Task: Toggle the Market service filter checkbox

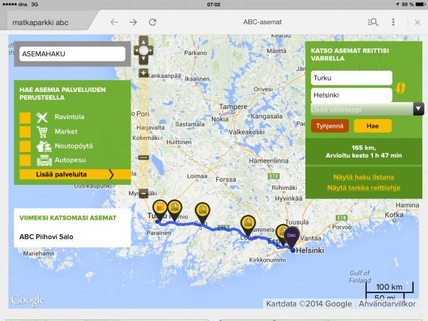Action: point(25,132)
